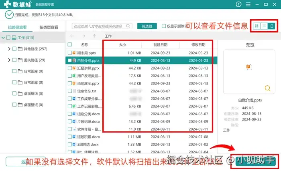Click the preview magnifier icon
Viewport: 281px width, 171px height.
pyautogui.click(x=267, y=88)
